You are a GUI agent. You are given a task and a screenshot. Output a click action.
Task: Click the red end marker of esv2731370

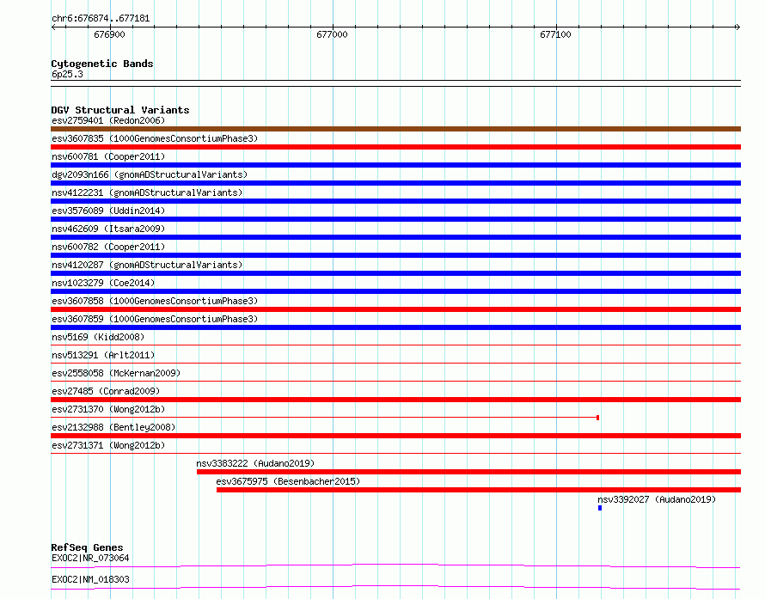tap(597, 418)
